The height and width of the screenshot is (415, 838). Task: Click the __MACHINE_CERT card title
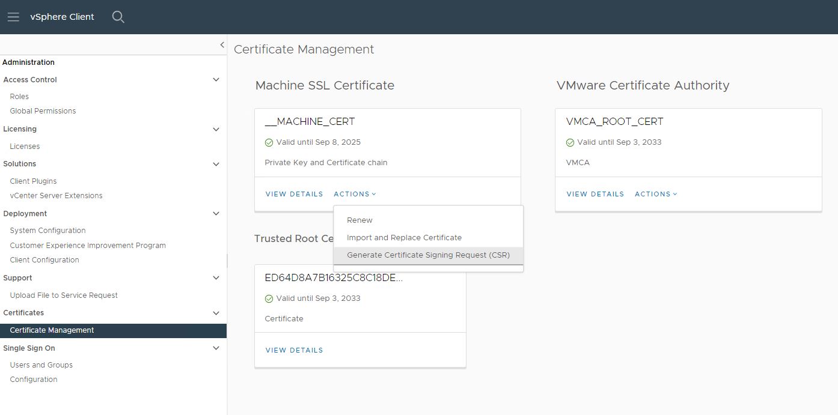point(310,121)
